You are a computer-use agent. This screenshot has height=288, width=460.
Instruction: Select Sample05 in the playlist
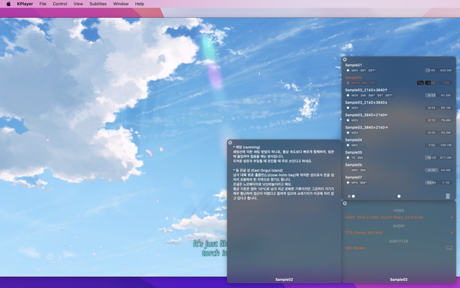[x=353, y=153]
